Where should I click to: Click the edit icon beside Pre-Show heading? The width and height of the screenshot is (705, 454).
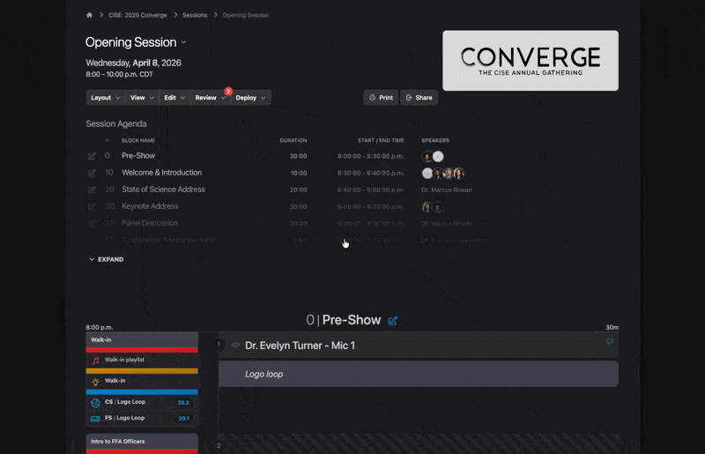(x=393, y=321)
